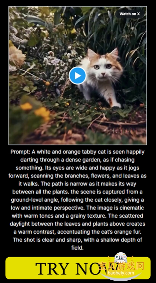Screen dimensions: 156x283
Task: Click the cat's face in the video
Action: pyautogui.click(x=102, y=69)
